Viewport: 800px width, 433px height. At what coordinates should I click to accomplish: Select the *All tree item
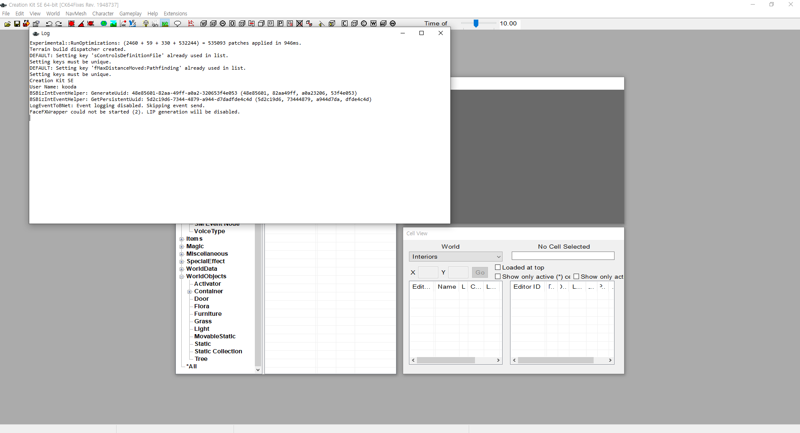point(191,367)
